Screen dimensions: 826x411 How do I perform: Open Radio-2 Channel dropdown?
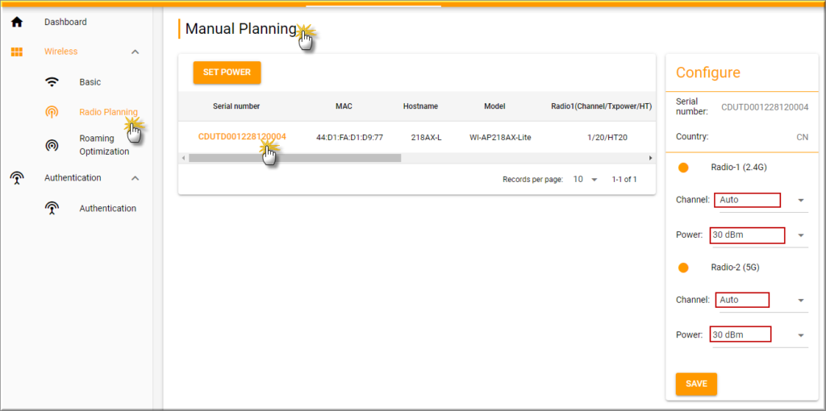click(x=800, y=301)
